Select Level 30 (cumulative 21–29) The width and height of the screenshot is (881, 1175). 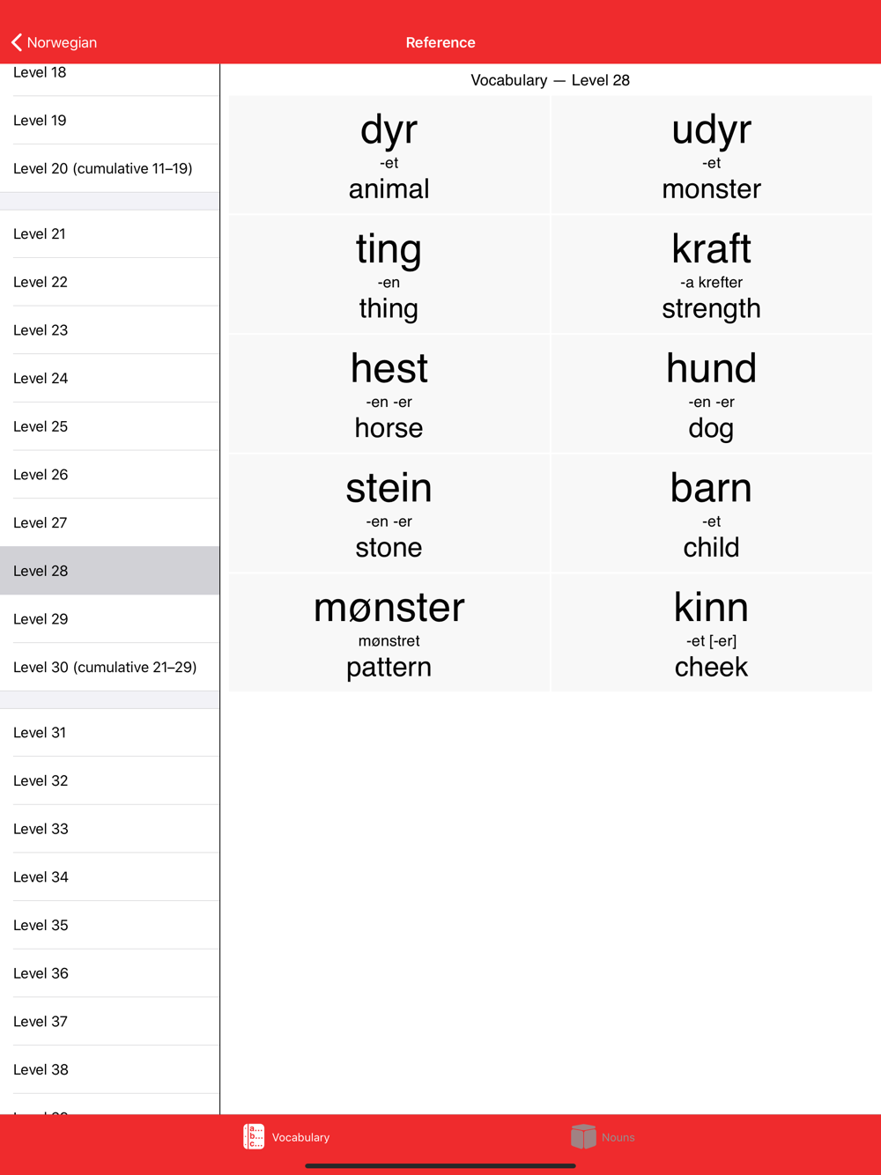(x=110, y=667)
